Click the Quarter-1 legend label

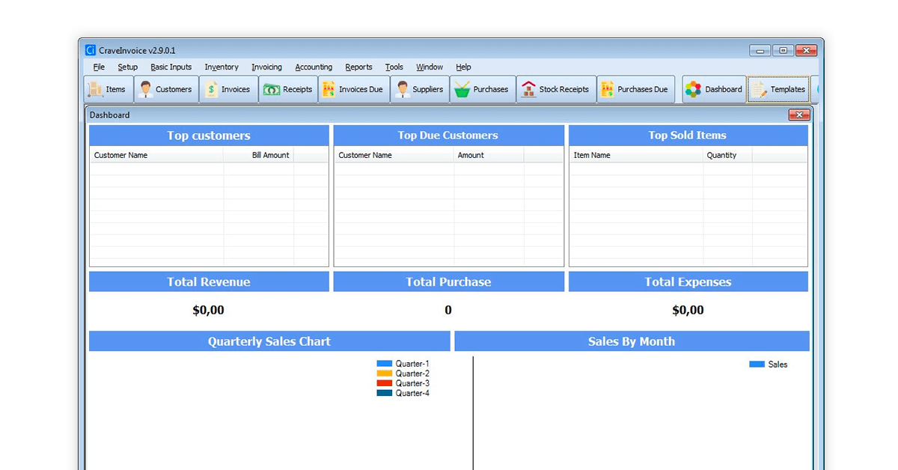412,364
